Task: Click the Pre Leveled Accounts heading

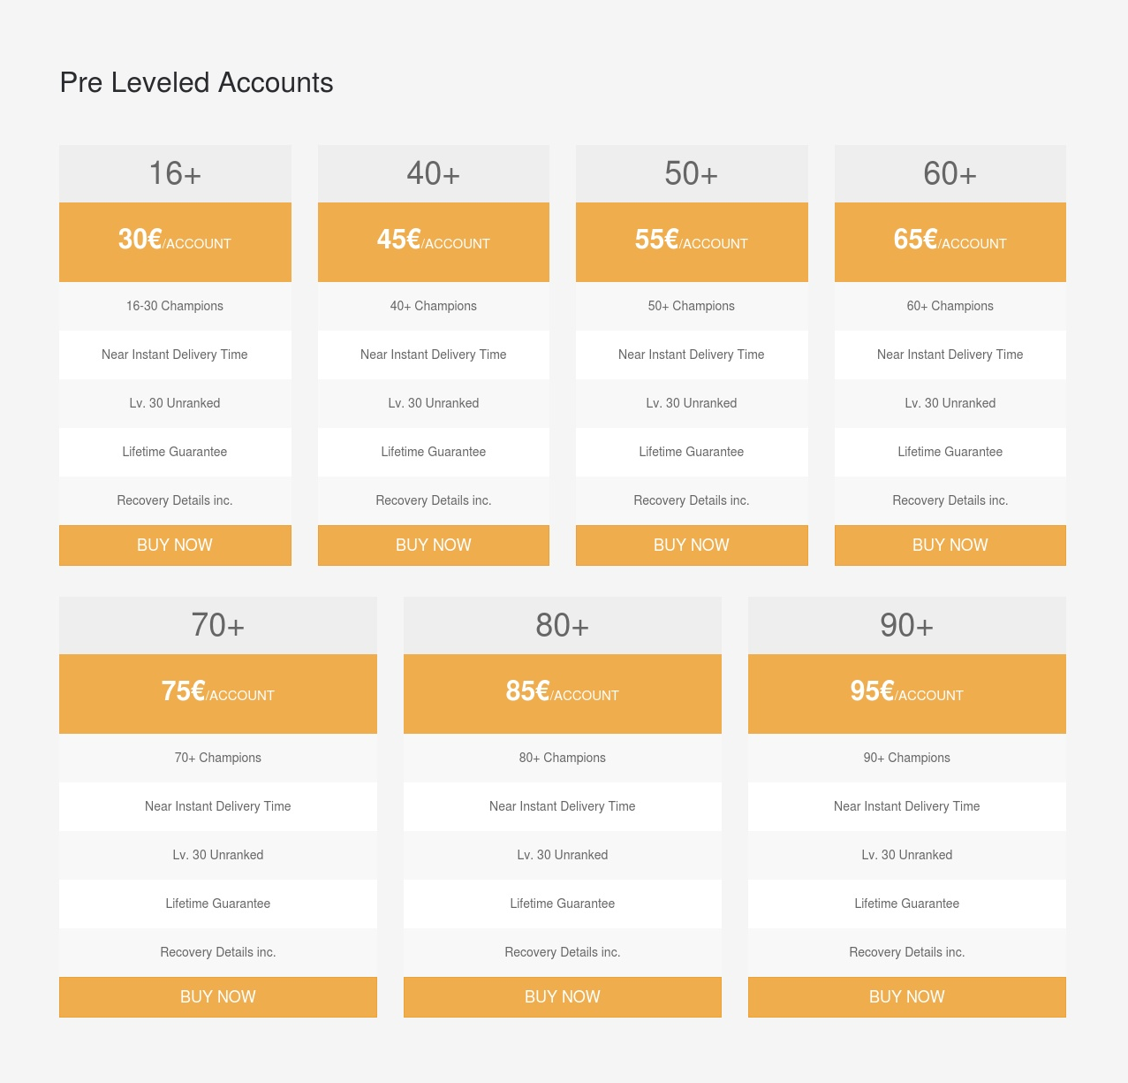Action: (196, 82)
